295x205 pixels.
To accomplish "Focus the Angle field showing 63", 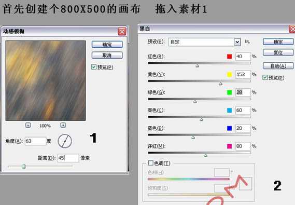I will tap(35, 141).
